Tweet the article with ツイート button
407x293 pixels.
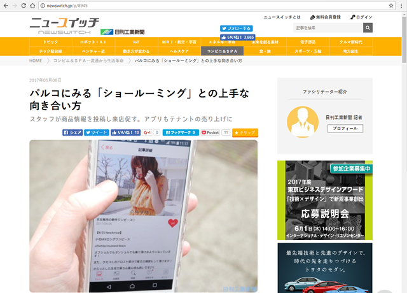pos(96,132)
